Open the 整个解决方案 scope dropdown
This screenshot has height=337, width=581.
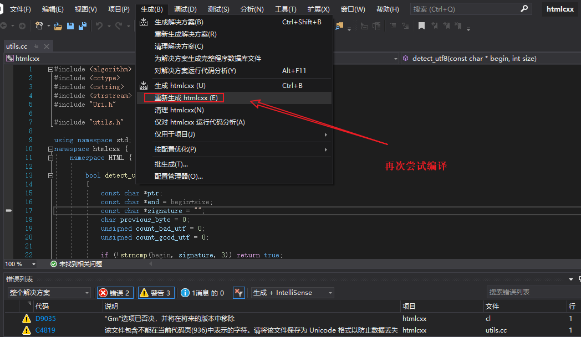pyautogui.click(x=48, y=292)
